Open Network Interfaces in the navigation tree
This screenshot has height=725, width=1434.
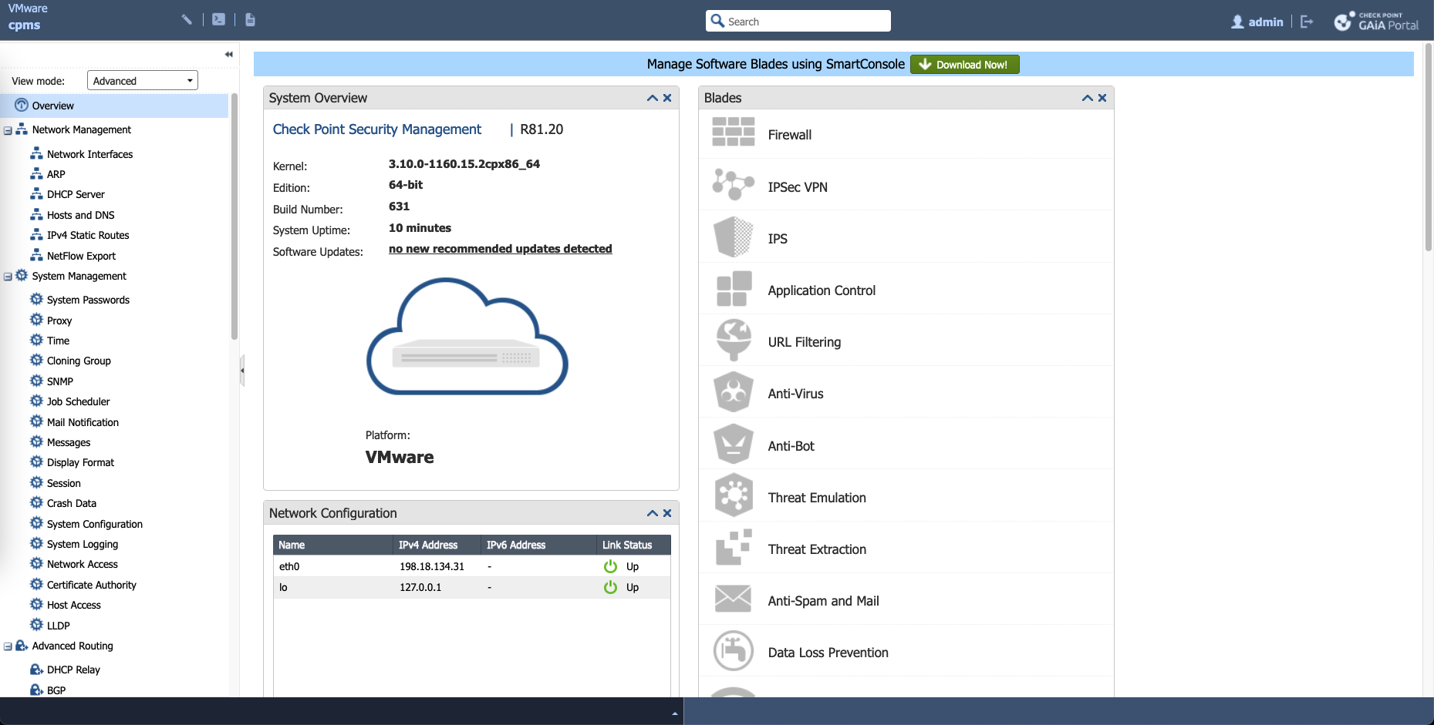click(89, 154)
